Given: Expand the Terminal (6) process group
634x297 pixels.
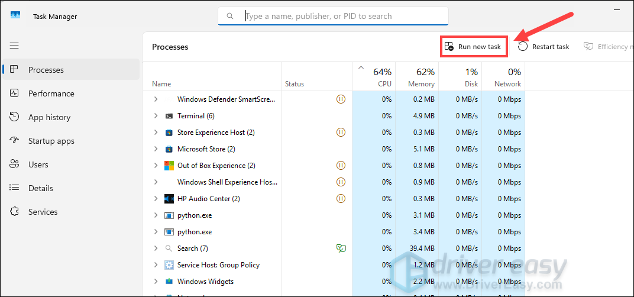Looking at the screenshot, I should (x=156, y=116).
